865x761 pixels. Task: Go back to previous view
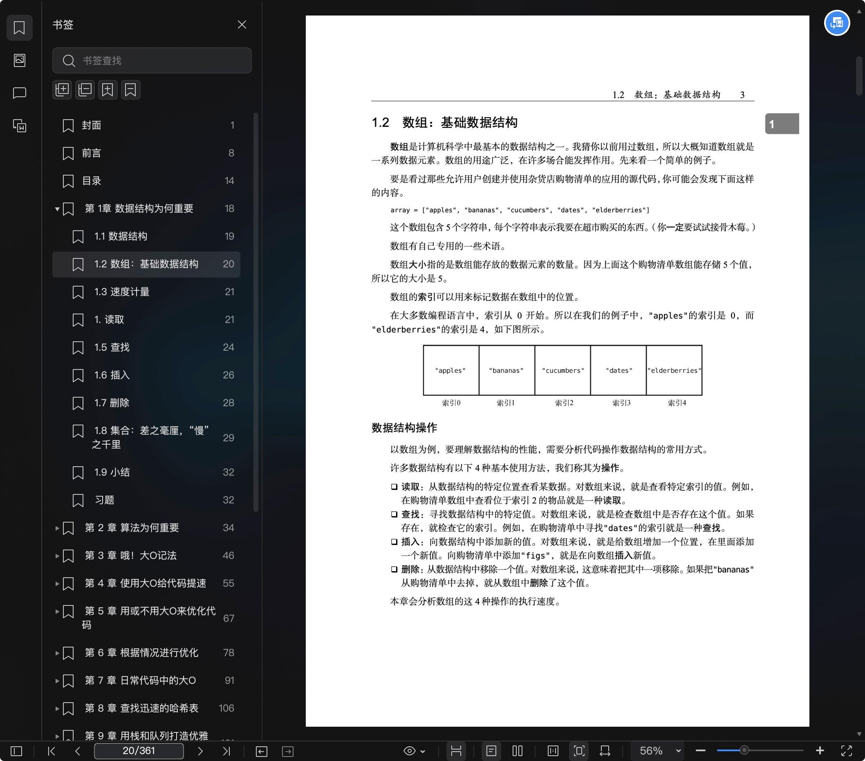(x=262, y=751)
